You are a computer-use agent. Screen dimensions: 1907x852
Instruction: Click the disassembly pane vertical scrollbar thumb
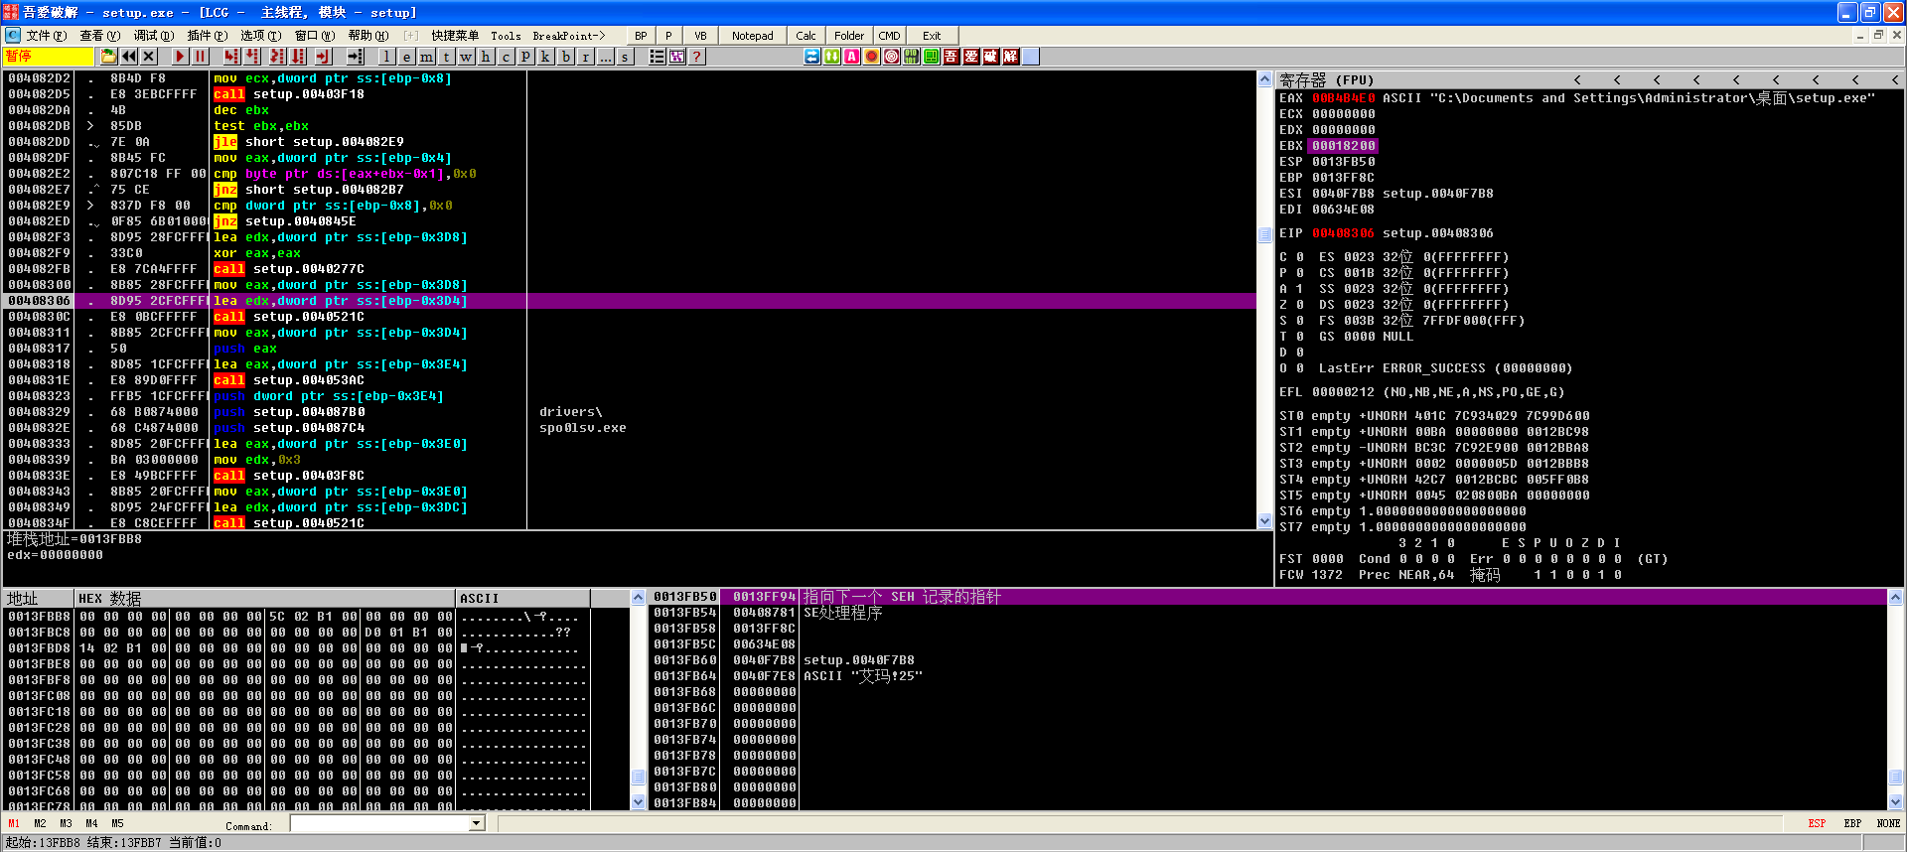coord(1264,235)
